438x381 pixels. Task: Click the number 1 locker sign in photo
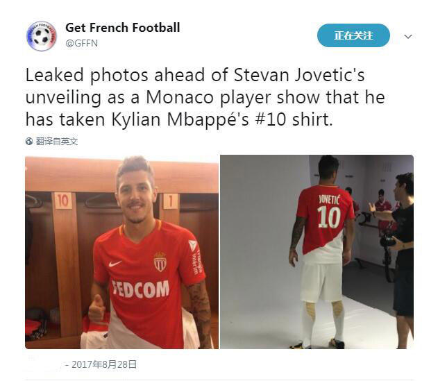coord(170,201)
